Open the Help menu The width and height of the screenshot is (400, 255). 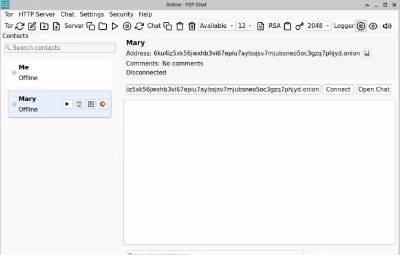click(146, 14)
